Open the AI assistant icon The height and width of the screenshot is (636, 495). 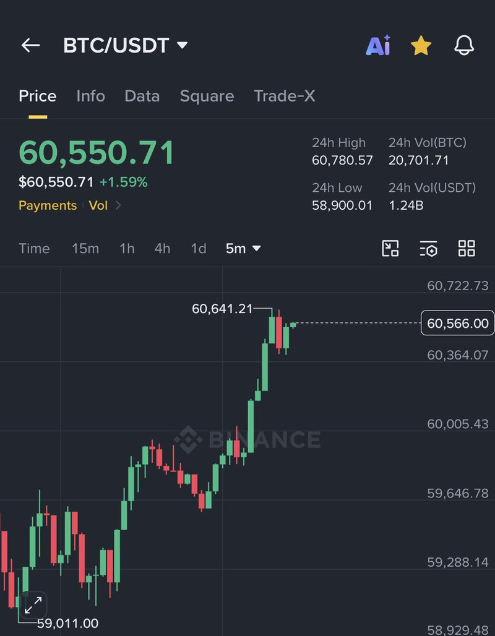pyautogui.click(x=377, y=45)
